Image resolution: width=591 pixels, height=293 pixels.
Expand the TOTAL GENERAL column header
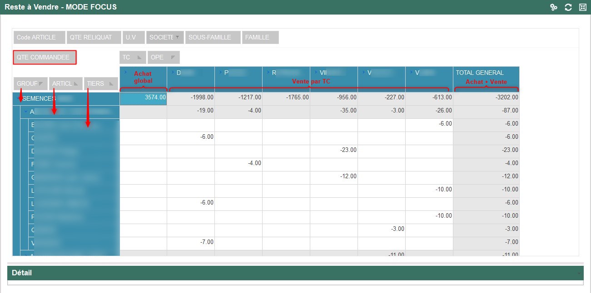[x=480, y=73]
